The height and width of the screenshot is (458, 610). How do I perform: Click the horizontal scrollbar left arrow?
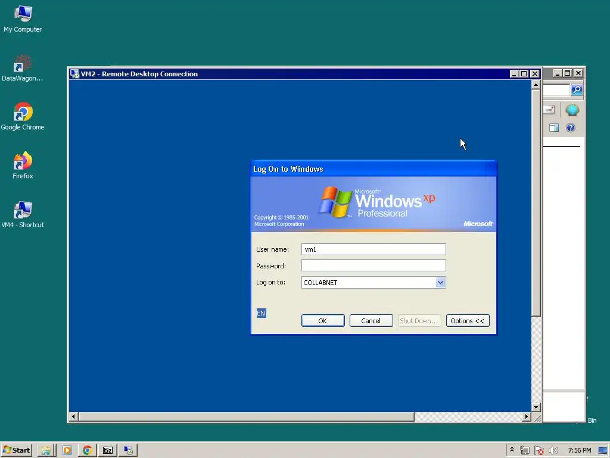(x=73, y=417)
